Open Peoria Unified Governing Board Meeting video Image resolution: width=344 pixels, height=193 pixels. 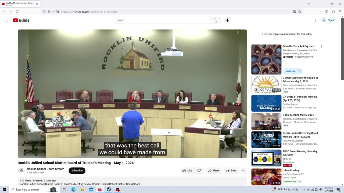tap(300, 135)
